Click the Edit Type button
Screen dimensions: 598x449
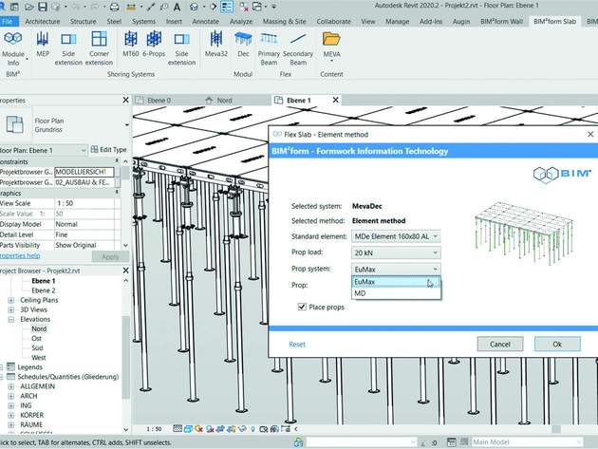point(109,150)
